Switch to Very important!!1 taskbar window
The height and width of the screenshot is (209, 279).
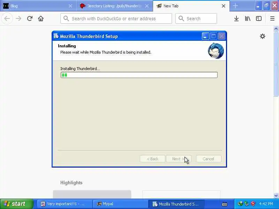click(x=65, y=204)
